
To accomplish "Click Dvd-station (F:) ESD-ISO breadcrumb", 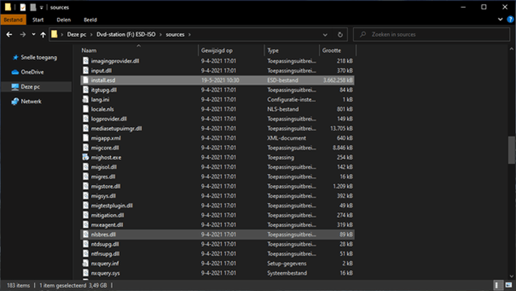I will tap(126, 35).
